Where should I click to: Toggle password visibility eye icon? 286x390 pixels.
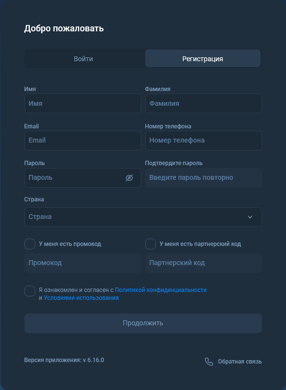pyautogui.click(x=129, y=178)
